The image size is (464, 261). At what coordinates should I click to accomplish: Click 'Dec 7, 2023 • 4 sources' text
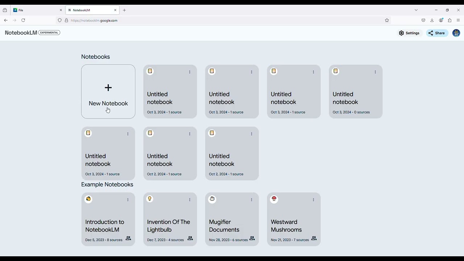click(165, 240)
